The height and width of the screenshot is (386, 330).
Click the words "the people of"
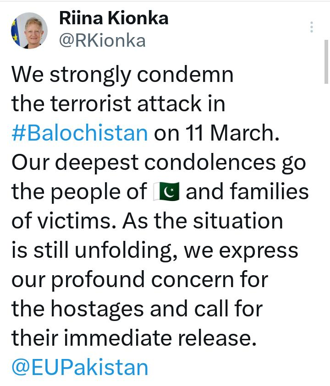pyautogui.click(x=79, y=192)
